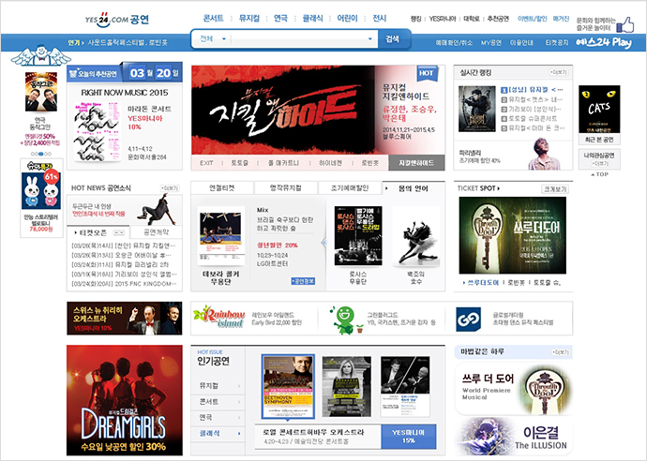Open the 쓰루더도어 link under TICKET SPOT
647x461 pixels.
tap(483, 282)
